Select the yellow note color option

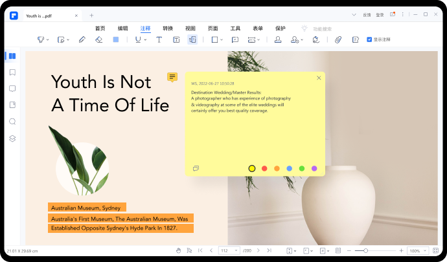click(x=252, y=168)
